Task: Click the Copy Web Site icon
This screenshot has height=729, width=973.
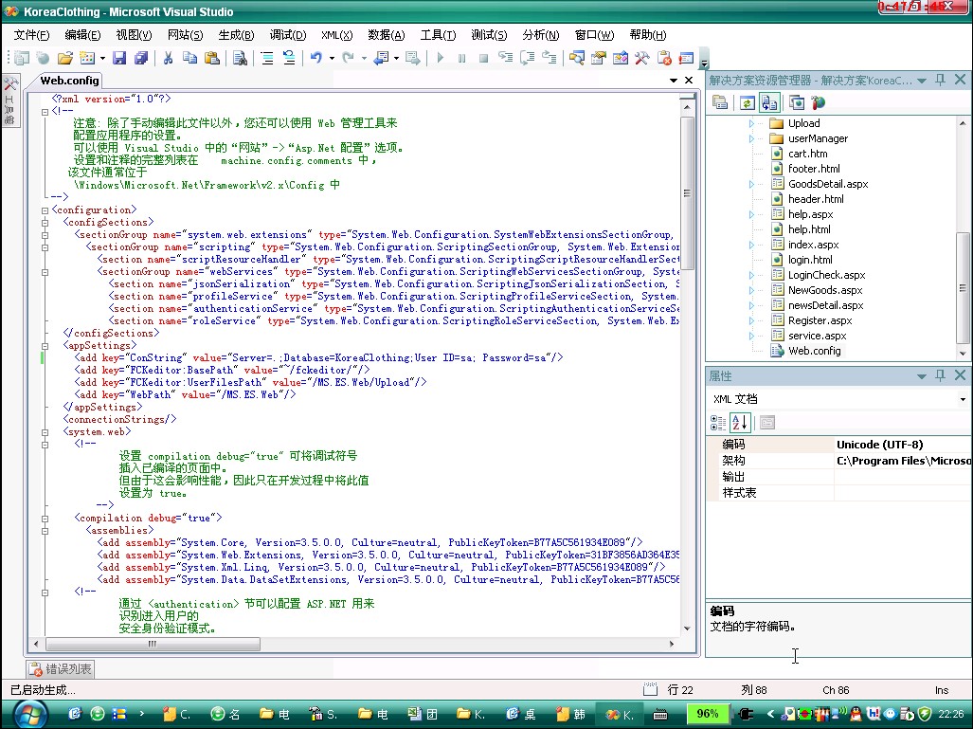Action: point(797,103)
